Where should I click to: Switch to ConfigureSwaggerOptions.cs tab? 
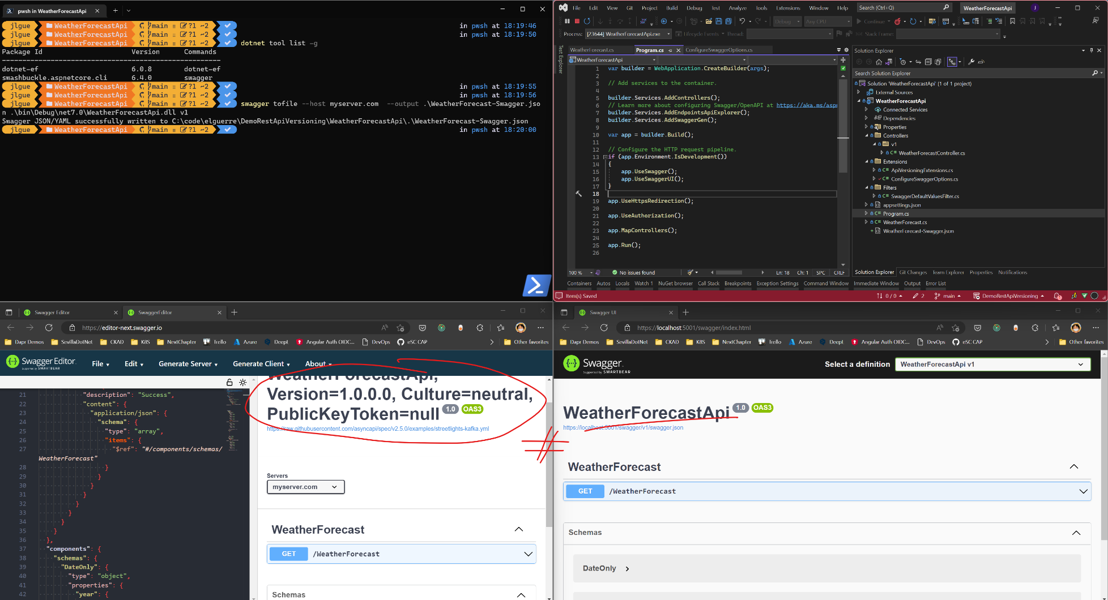coord(719,50)
